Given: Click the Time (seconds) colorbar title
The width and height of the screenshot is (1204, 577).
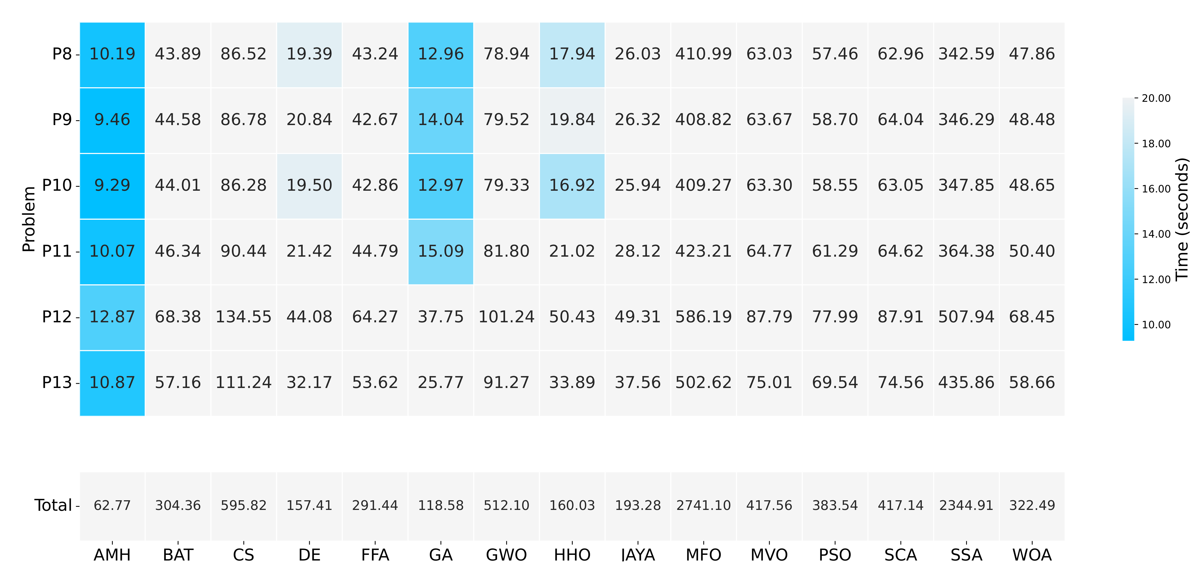Looking at the screenshot, I should [1182, 219].
